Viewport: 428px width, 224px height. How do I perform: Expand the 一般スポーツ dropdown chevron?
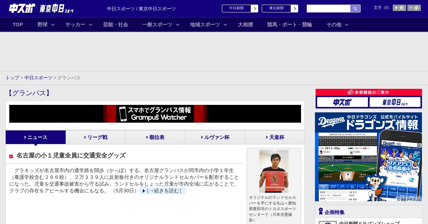pyautogui.click(x=178, y=25)
